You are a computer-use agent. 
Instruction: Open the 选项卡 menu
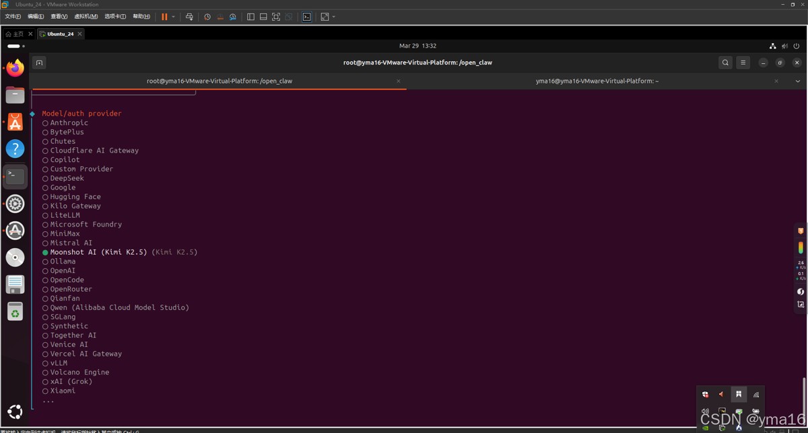[x=114, y=17]
